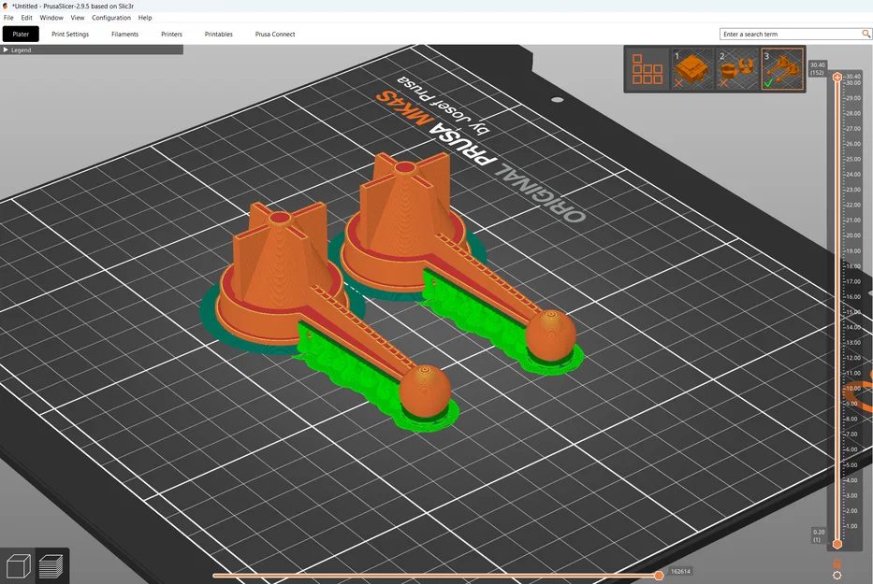Toggle the lock icon below layer slider

click(x=837, y=564)
